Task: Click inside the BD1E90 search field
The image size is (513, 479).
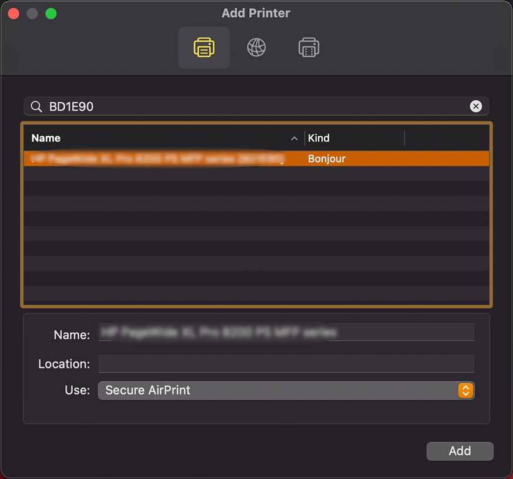Action: click(253, 106)
